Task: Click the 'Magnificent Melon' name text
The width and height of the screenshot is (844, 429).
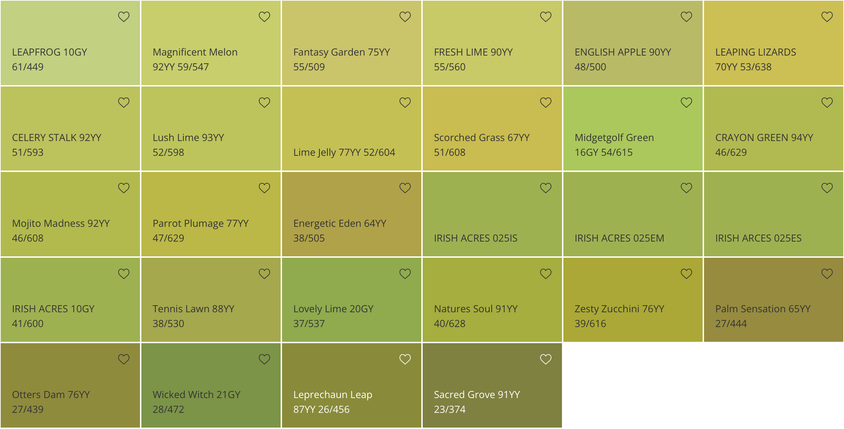Action: pyautogui.click(x=195, y=52)
